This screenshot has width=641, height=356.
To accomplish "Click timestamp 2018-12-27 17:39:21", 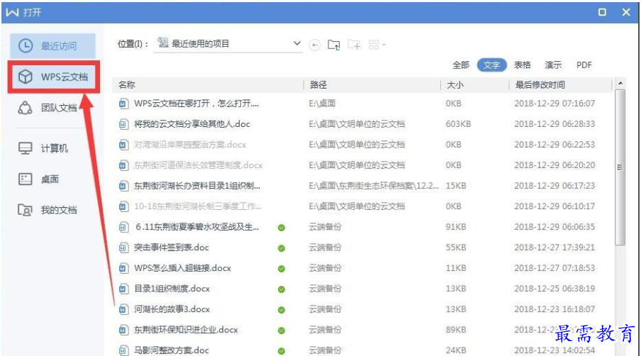I will pyautogui.click(x=554, y=247).
